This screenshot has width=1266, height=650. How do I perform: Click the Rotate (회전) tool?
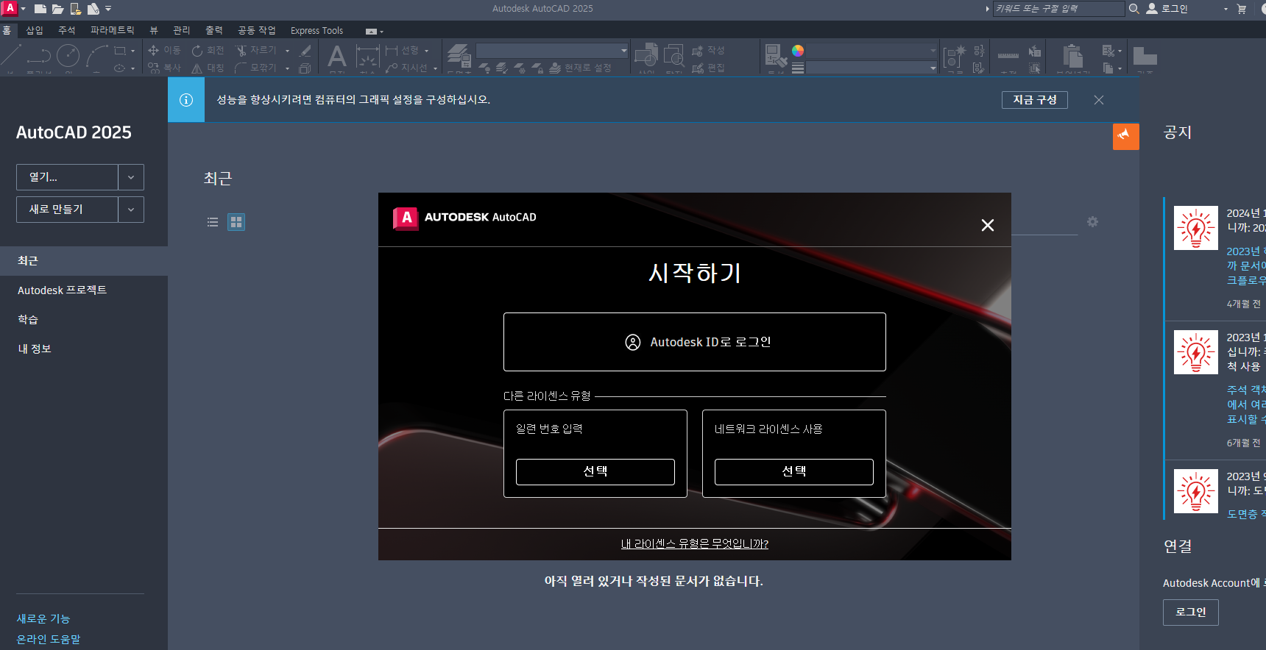click(x=208, y=50)
